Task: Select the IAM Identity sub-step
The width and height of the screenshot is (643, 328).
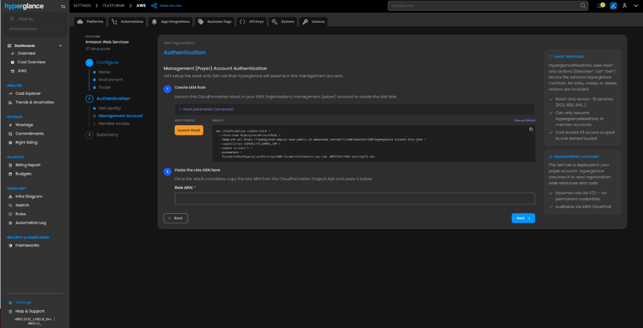Action: coord(107,108)
